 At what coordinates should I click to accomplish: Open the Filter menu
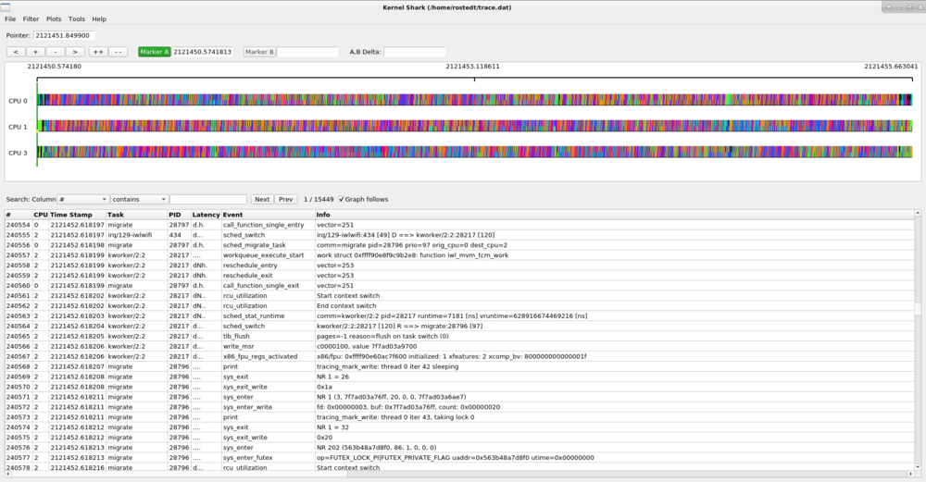(31, 19)
